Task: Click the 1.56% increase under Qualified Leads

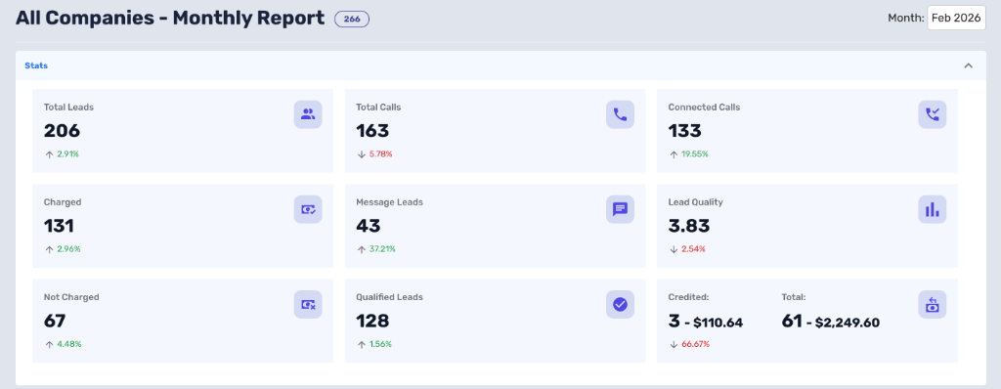Action: pos(380,344)
